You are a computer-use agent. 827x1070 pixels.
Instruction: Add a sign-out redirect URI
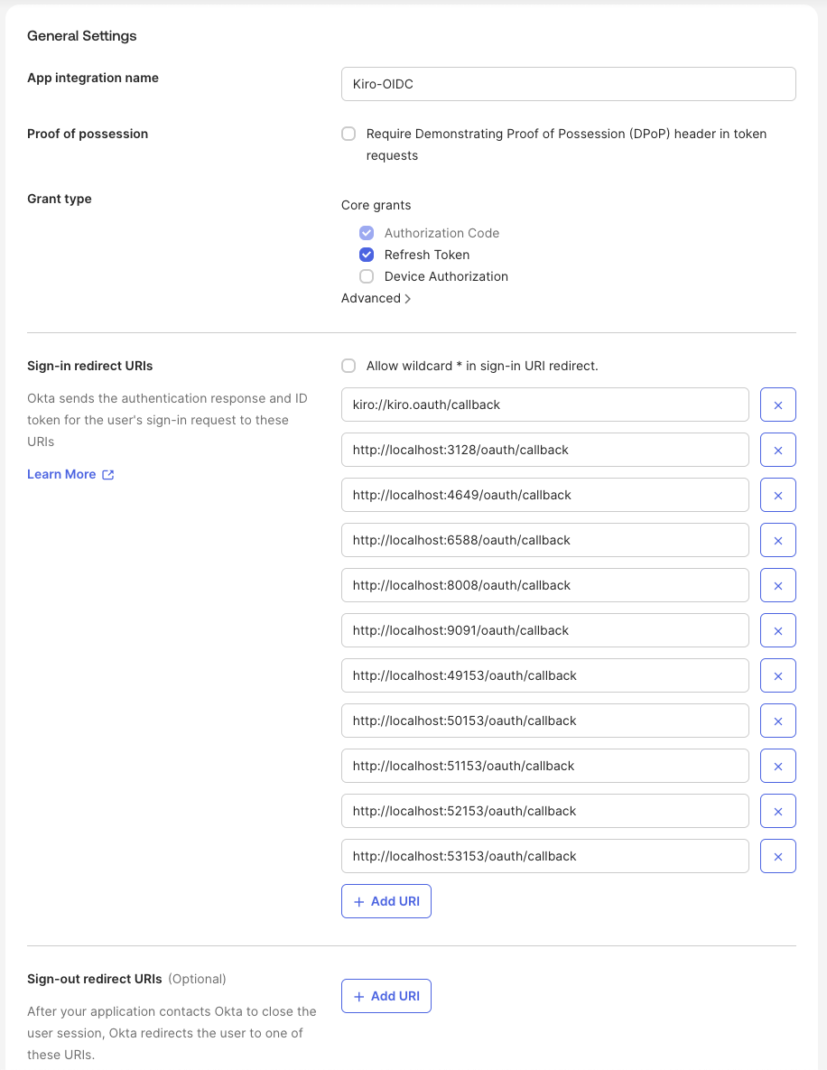386,996
